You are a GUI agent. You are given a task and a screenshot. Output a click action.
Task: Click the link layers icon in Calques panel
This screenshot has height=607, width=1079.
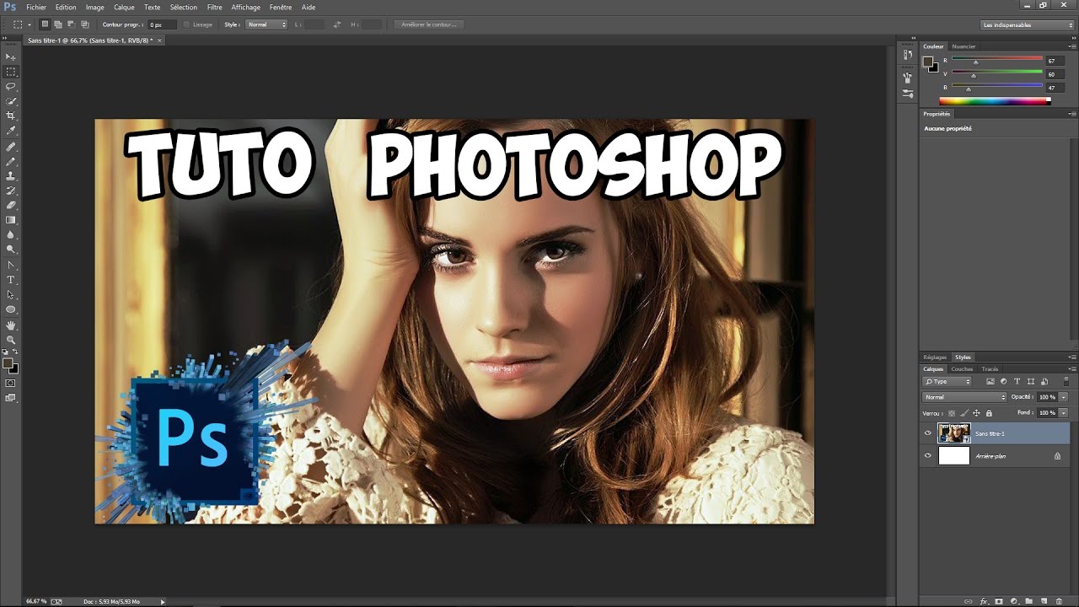(969, 601)
